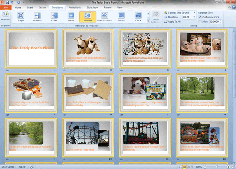Screen dimensions: 236x169
Task: Apply the Flash transition effect
Action: click(71, 17)
